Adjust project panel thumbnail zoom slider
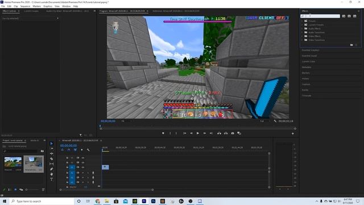This screenshot has width=364, height=205. pos(32,190)
